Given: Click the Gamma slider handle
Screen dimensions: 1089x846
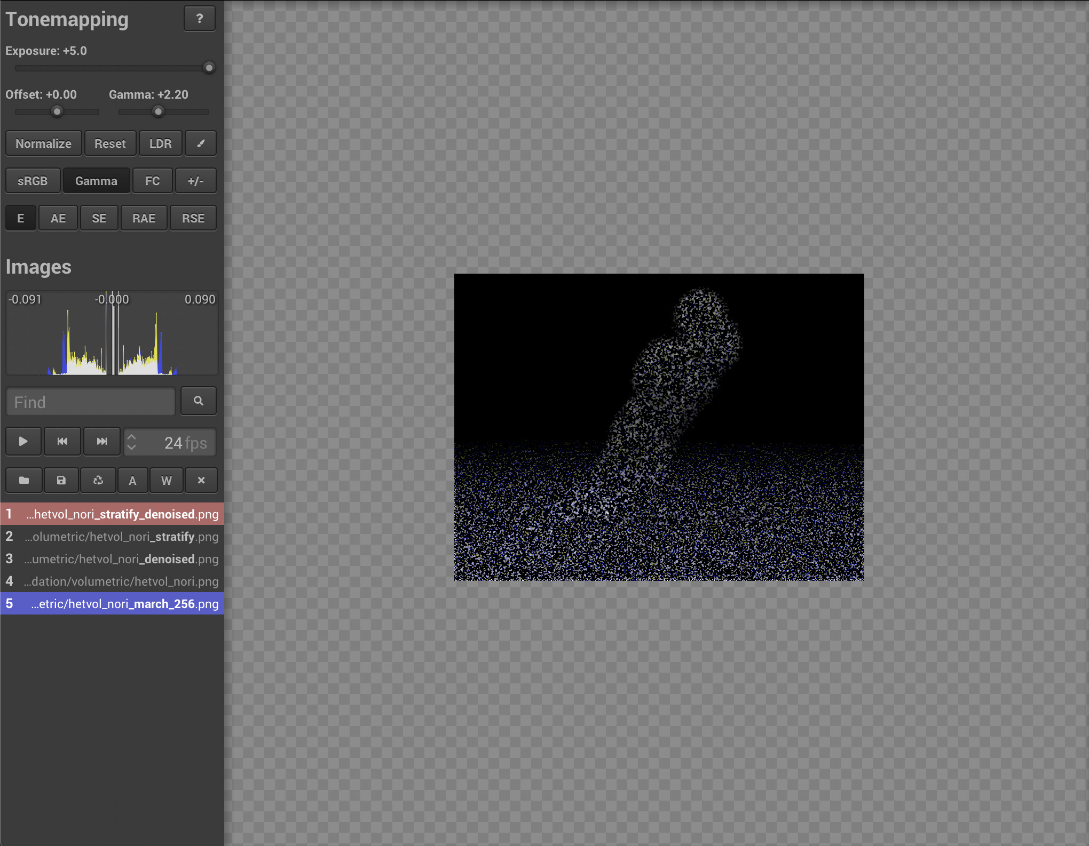Looking at the screenshot, I should click(x=158, y=111).
